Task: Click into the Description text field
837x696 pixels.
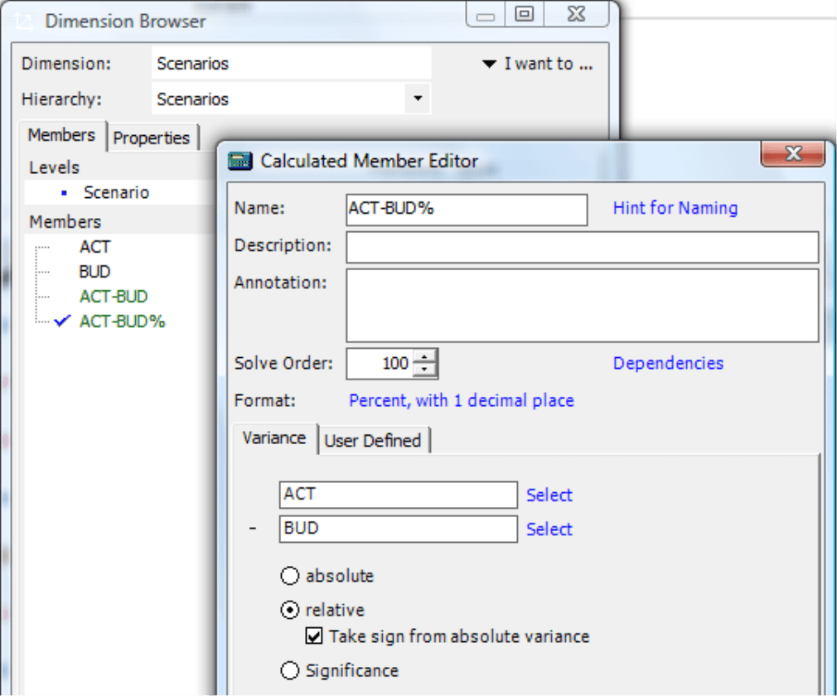Action: click(582, 247)
